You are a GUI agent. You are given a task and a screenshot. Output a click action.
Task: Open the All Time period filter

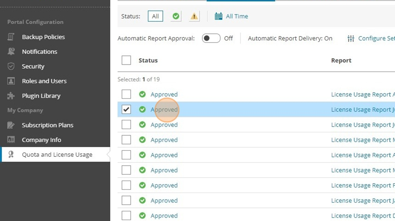[237, 16]
